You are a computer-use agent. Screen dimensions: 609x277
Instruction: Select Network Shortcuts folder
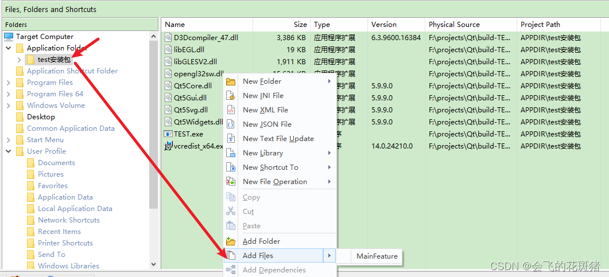[x=69, y=220]
